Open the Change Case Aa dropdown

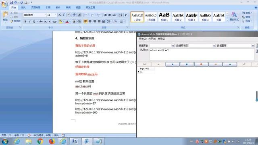pos(55,21)
